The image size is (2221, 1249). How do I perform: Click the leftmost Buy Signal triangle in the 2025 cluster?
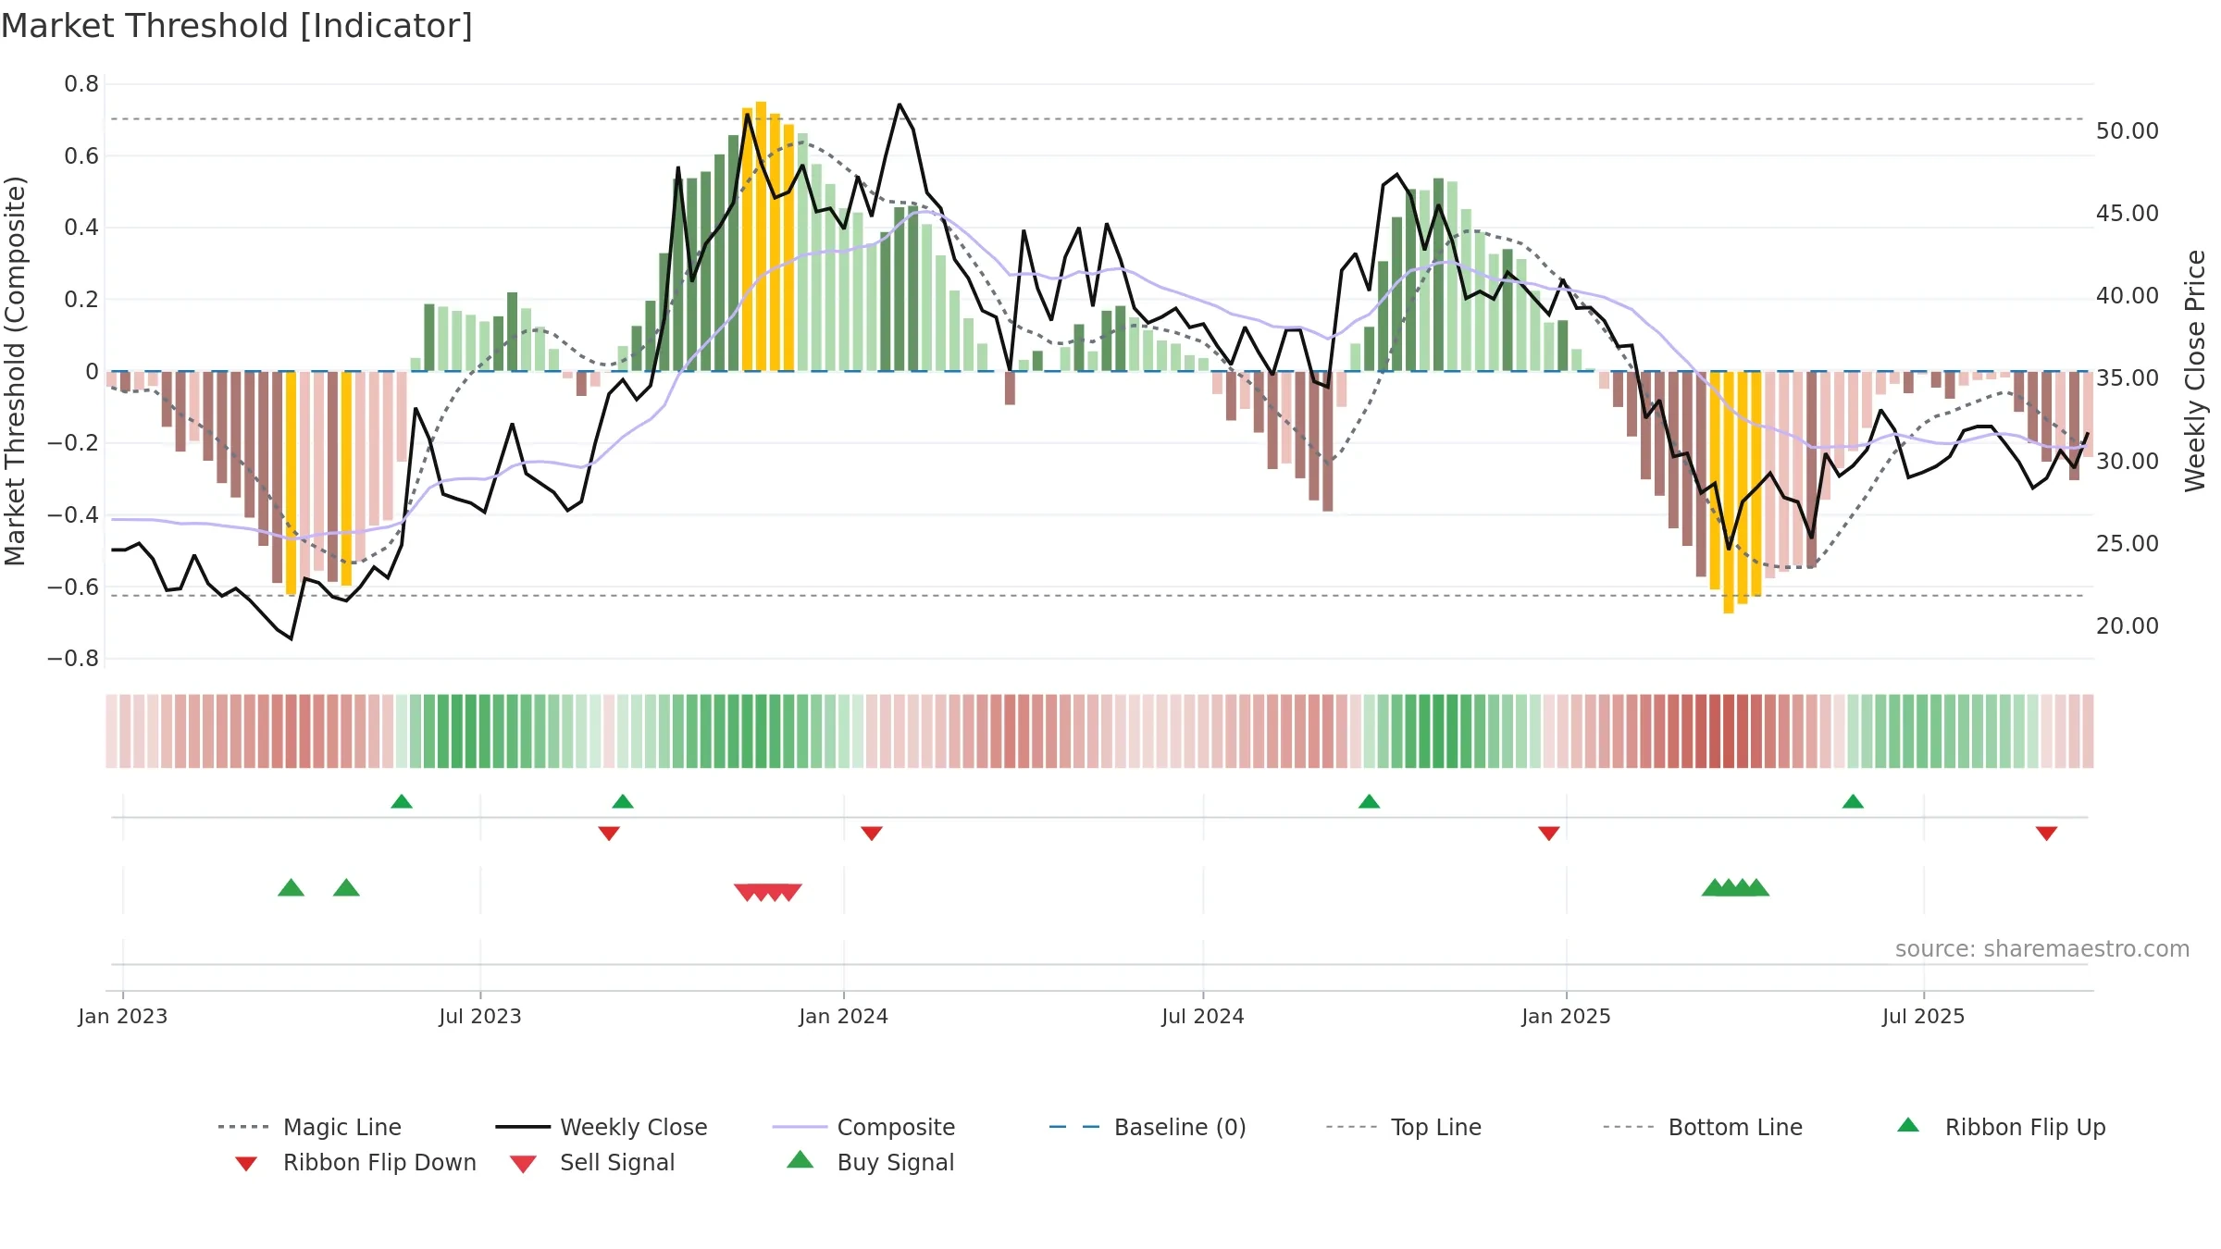point(1714,888)
